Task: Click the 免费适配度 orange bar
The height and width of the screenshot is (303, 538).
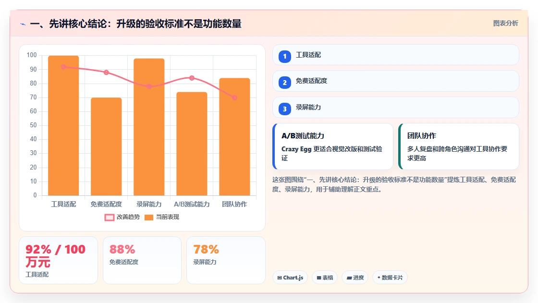Action: [x=106, y=146]
